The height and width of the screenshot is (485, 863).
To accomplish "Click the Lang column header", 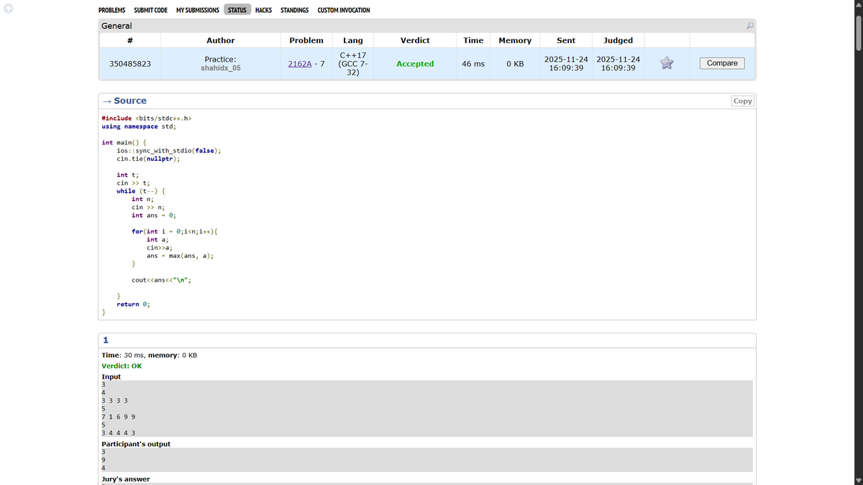I will [x=353, y=40].
